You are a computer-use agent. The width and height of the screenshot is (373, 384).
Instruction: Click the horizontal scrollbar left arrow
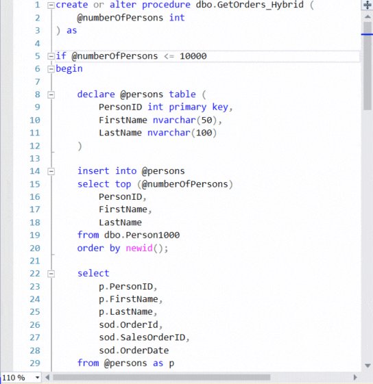47,377
